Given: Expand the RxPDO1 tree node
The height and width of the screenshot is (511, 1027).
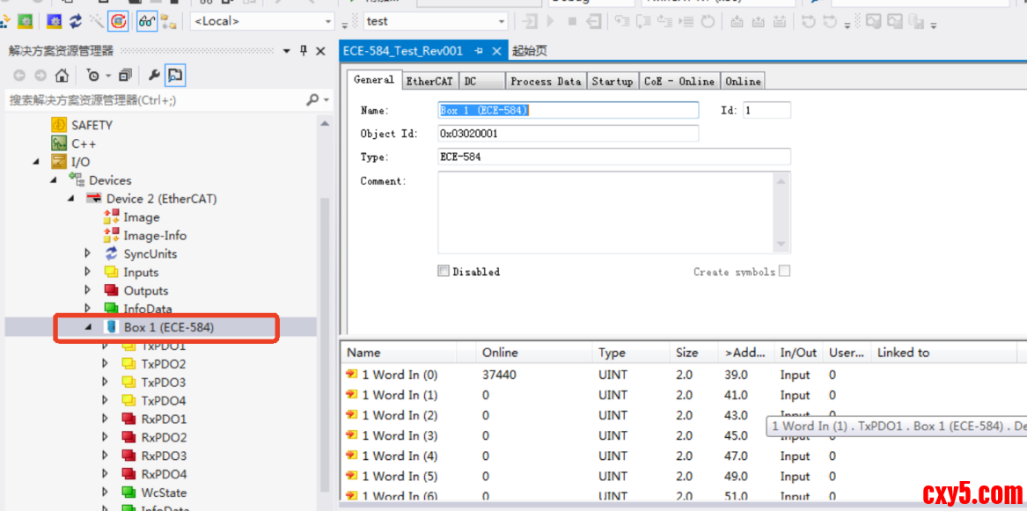Looking at the screenshot, I should coord(105,419).
